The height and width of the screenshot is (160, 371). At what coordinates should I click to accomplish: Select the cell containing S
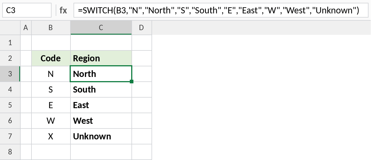click(x=51, y=89)
